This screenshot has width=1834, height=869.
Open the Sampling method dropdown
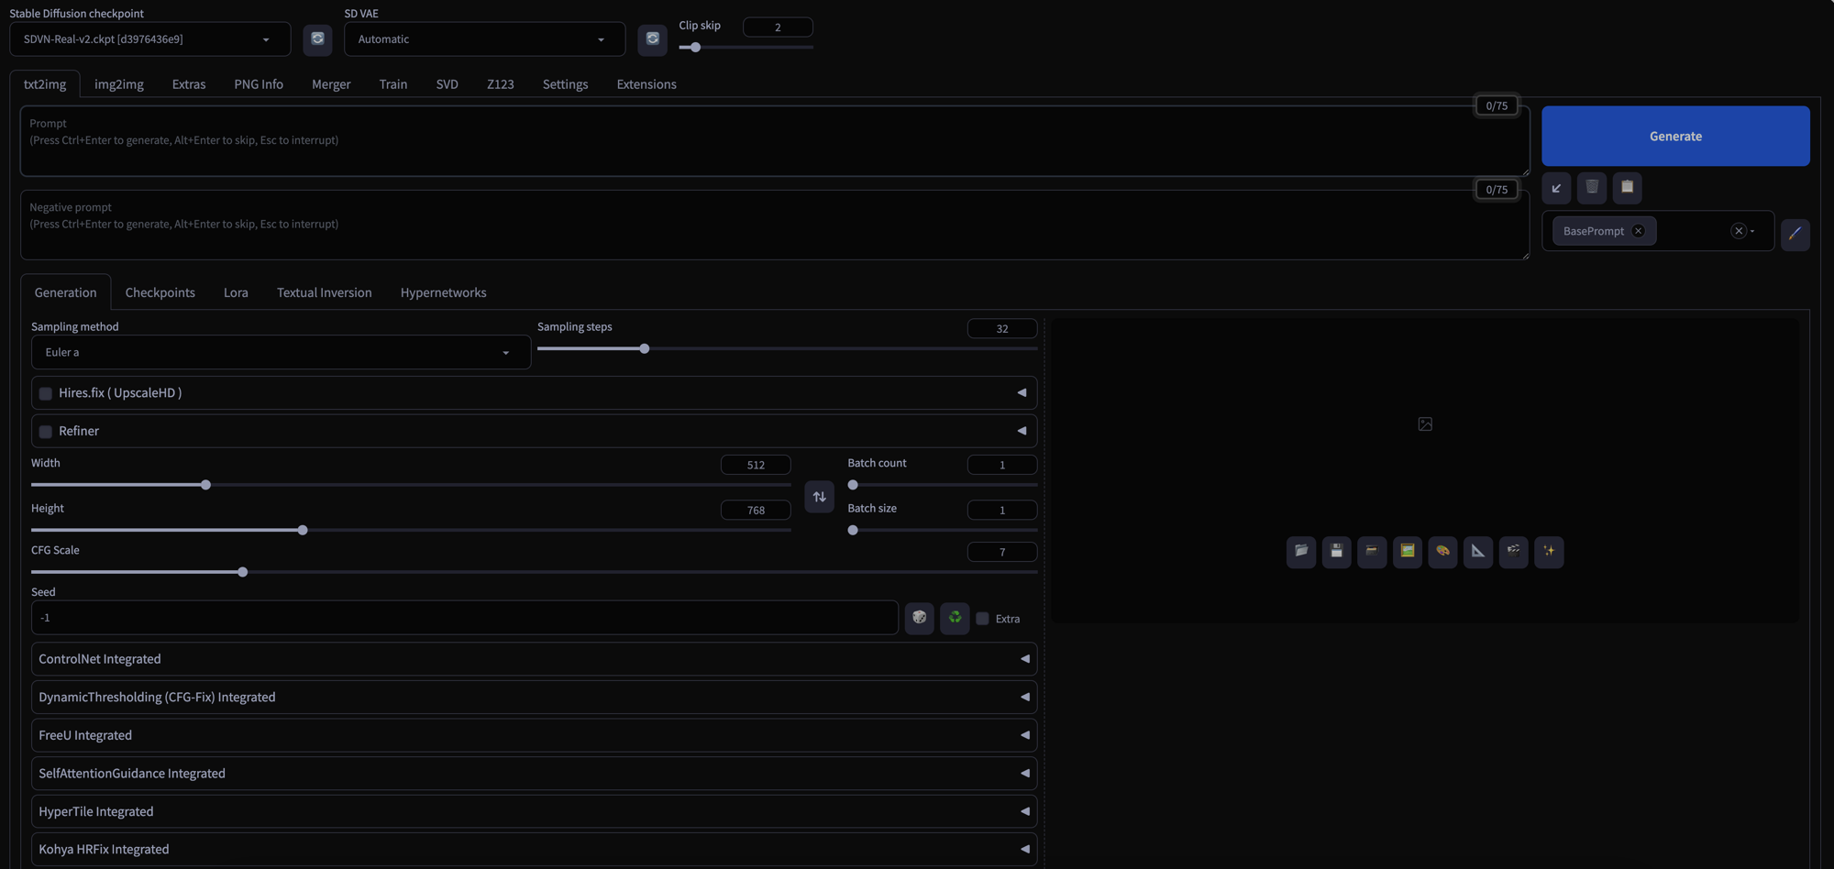(x=281, y=353)
